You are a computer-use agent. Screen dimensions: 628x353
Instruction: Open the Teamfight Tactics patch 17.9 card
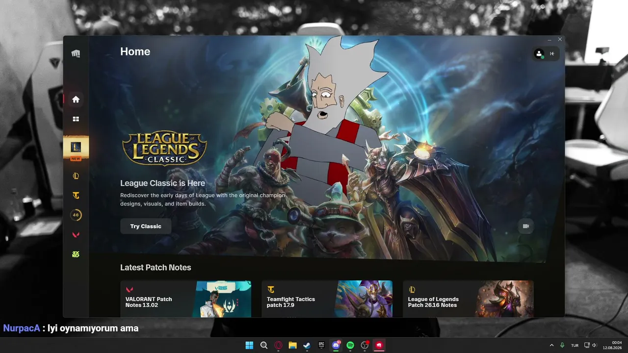coord(327,299)
